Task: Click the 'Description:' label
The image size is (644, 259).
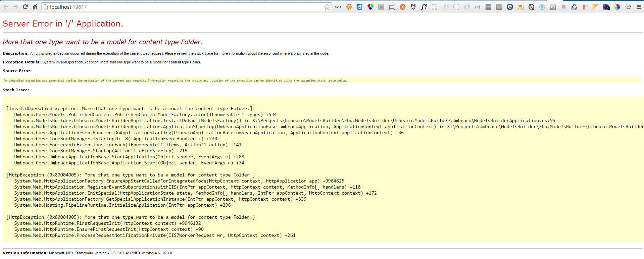Action: pyautogui.click(x=16, y=53)
